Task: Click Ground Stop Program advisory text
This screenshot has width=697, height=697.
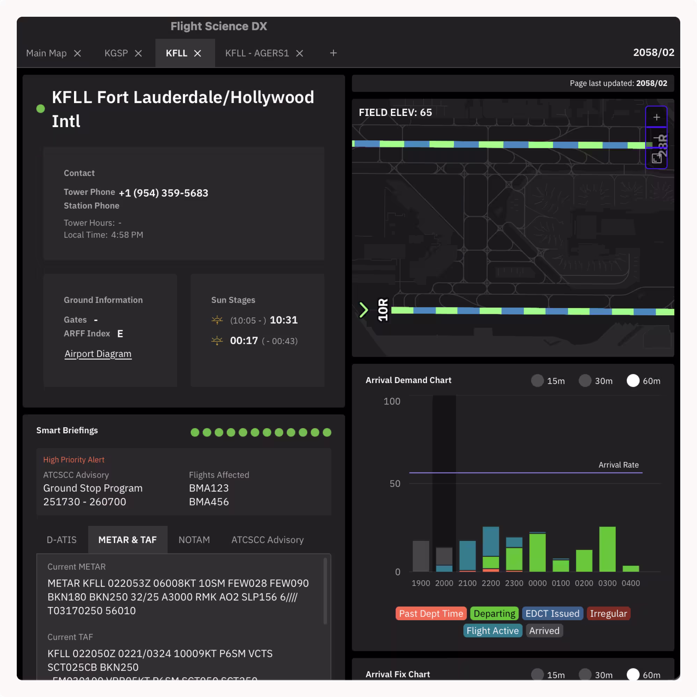Action: tap(93, 488)
